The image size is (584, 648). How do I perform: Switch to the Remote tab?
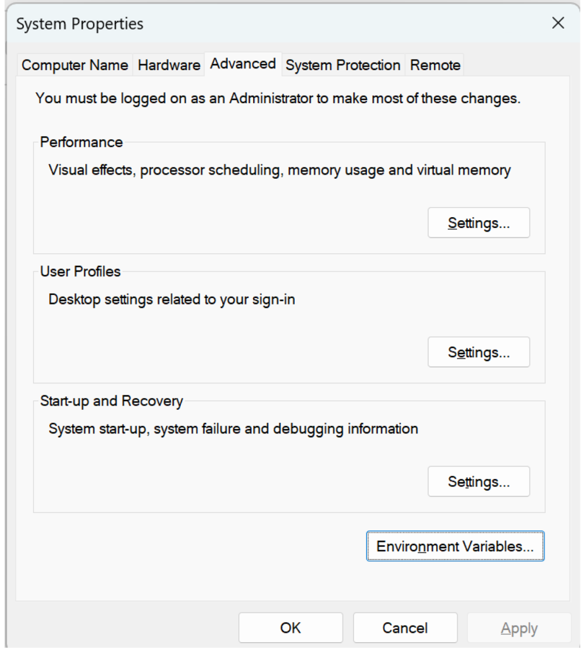(434, 65)
